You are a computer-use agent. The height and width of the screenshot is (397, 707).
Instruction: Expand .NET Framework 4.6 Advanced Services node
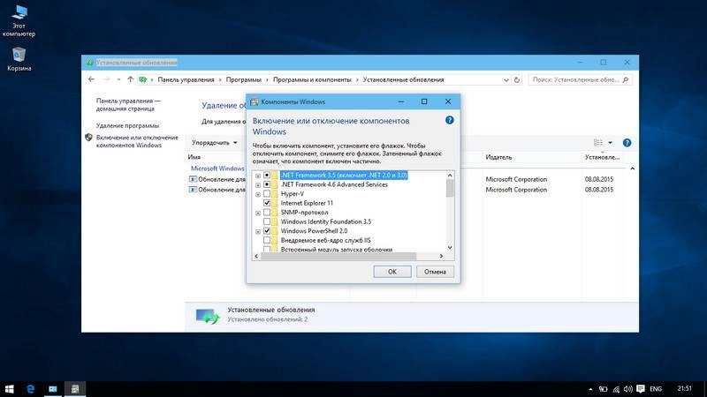[x=258, y=185]
